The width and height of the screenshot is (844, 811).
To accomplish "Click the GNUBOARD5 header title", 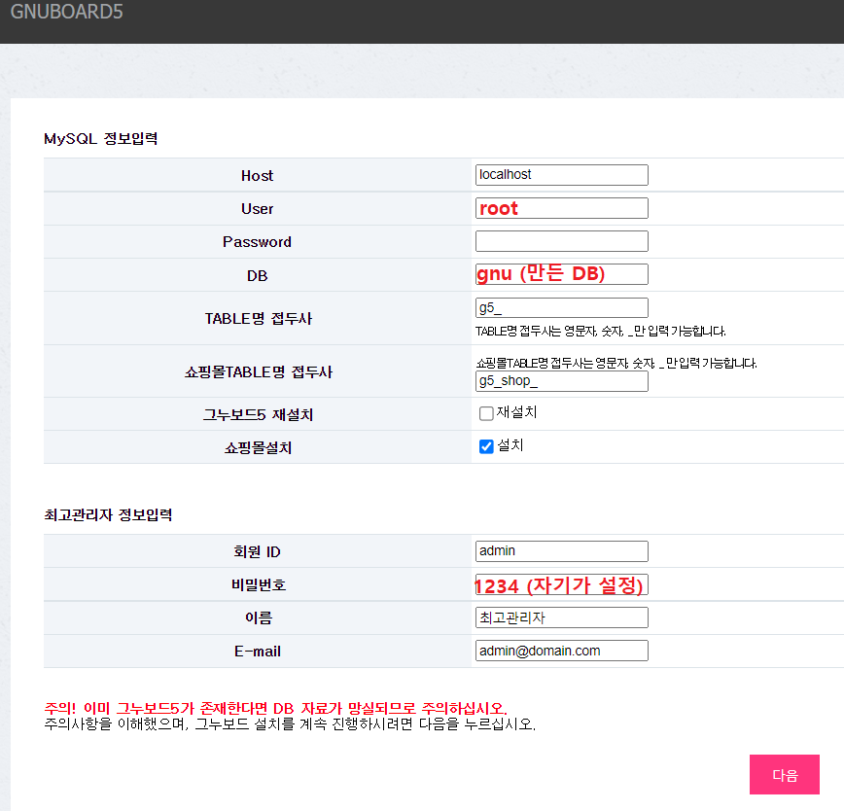I will [x=67, y=12].
